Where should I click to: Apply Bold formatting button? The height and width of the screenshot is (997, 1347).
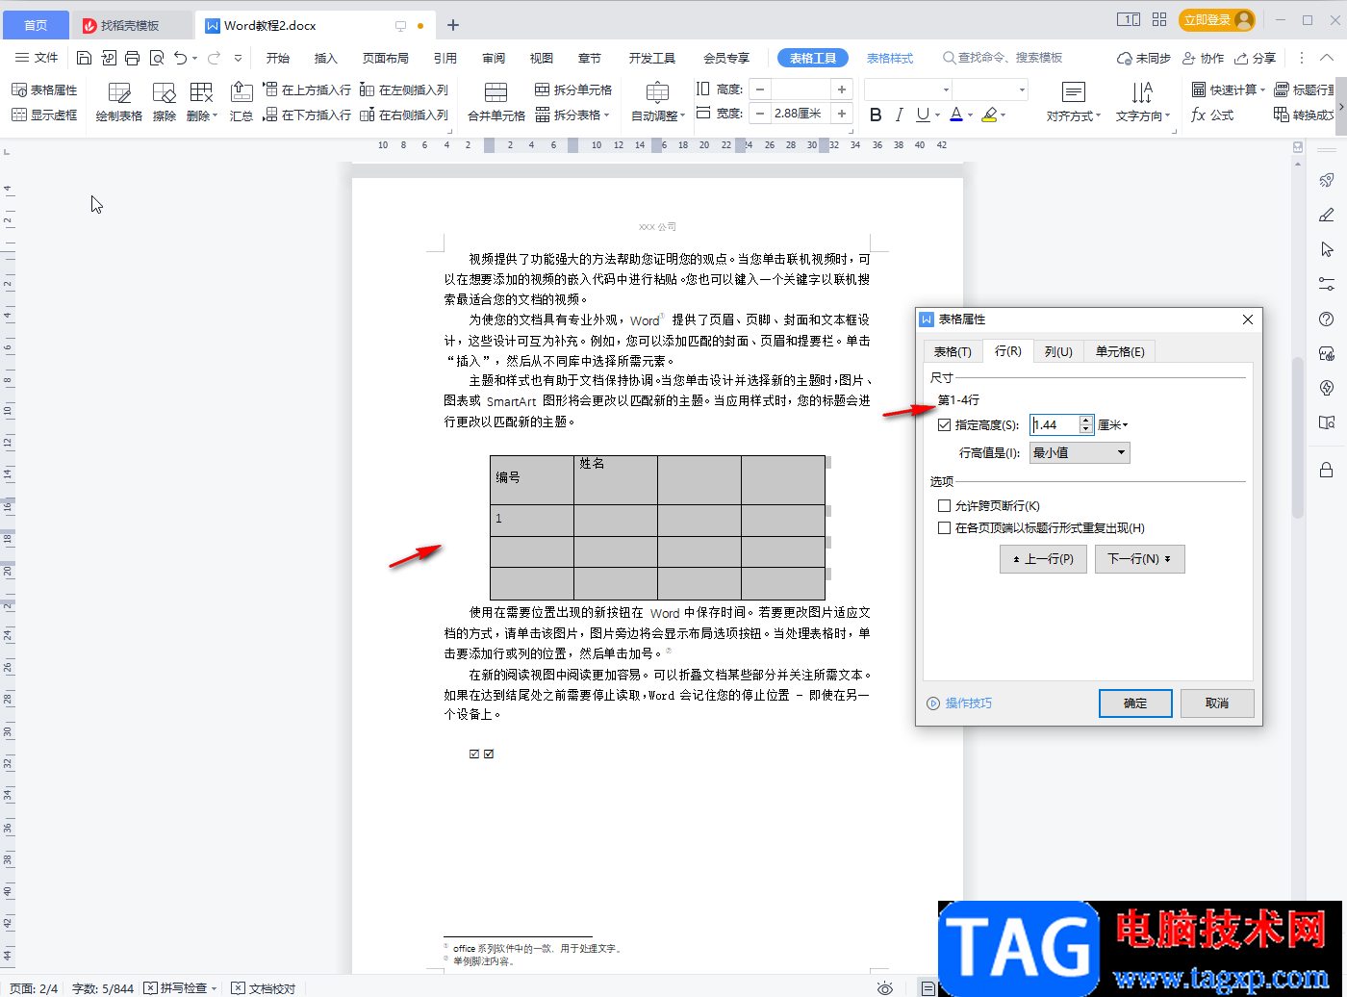876,115
